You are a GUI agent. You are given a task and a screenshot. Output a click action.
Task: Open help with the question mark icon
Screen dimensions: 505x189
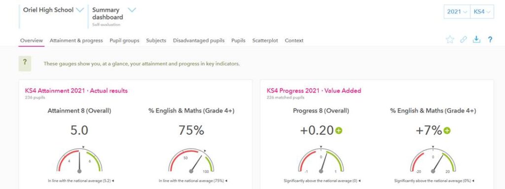pyautogui.click(x=490, y=39)
